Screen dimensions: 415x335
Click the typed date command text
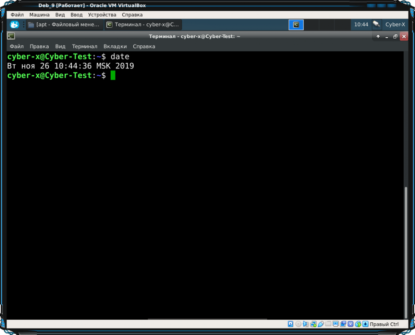coord(120,57)
